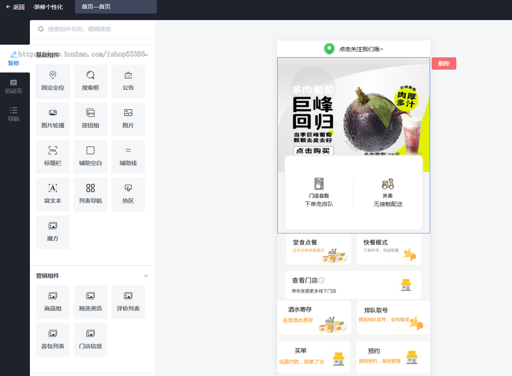
Task: Switch to the 导航 sidebar tab
Action: pyautogui.click(x=14, y=114)
